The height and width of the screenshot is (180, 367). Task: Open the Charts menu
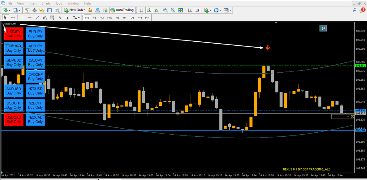(x=46, y=3)
